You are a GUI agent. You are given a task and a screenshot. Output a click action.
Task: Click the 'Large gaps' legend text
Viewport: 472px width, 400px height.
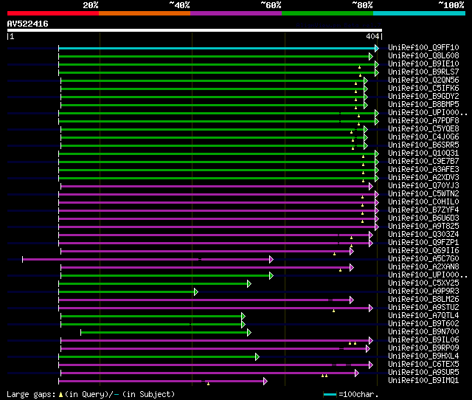coord(31,394)
